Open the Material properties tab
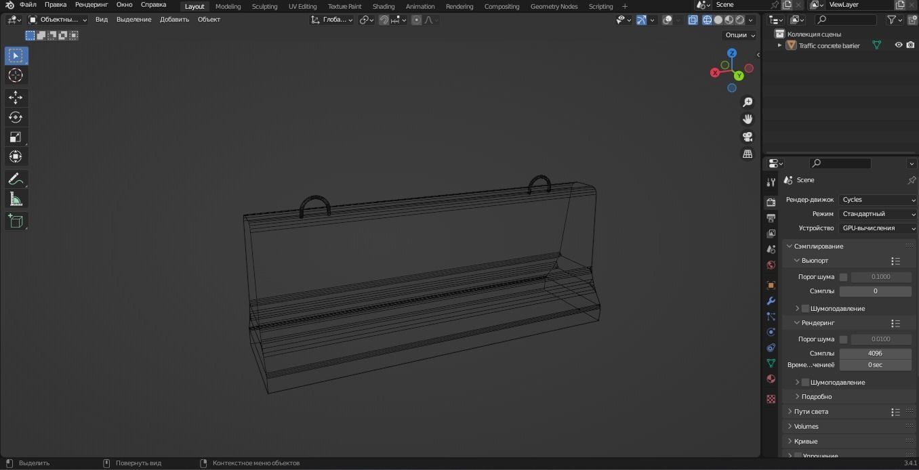This screenshot has width=919, height=470. (771, 379)
